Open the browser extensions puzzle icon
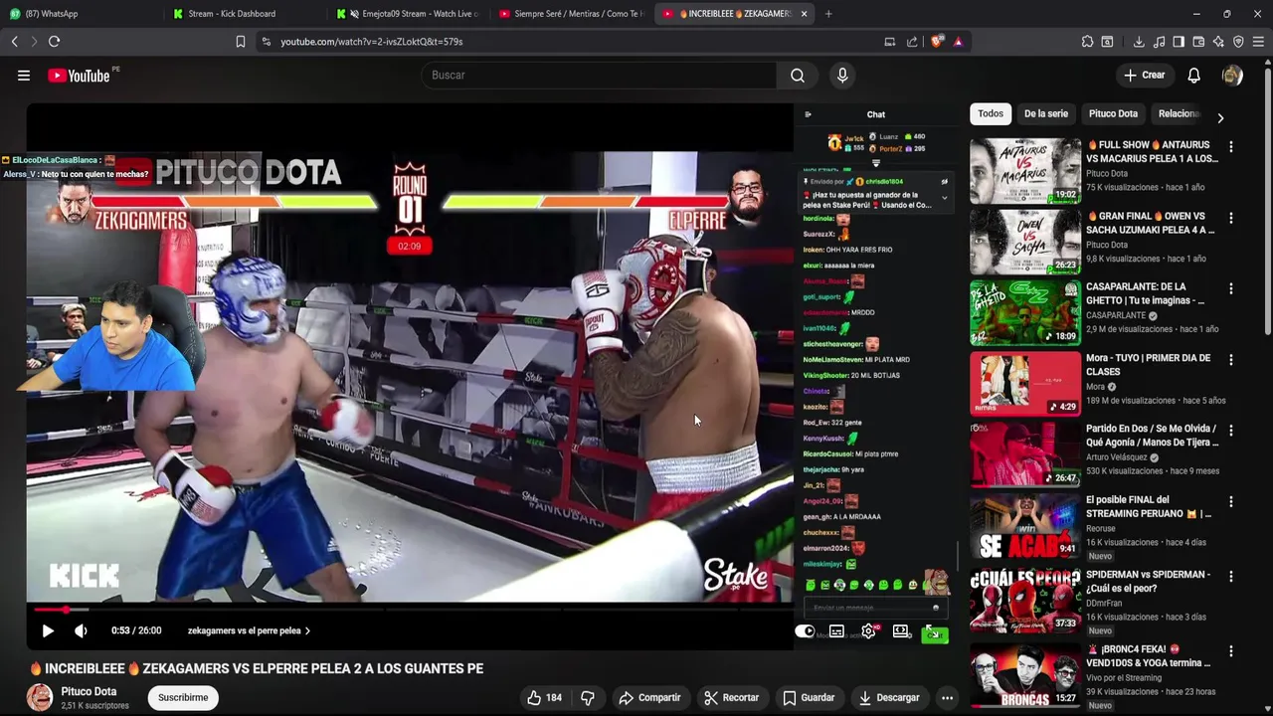 click(x=1087, y=42)
